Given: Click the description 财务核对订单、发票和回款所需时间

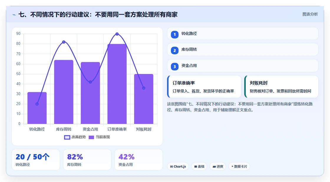Looking at the screenshot, I should point(280,91).
